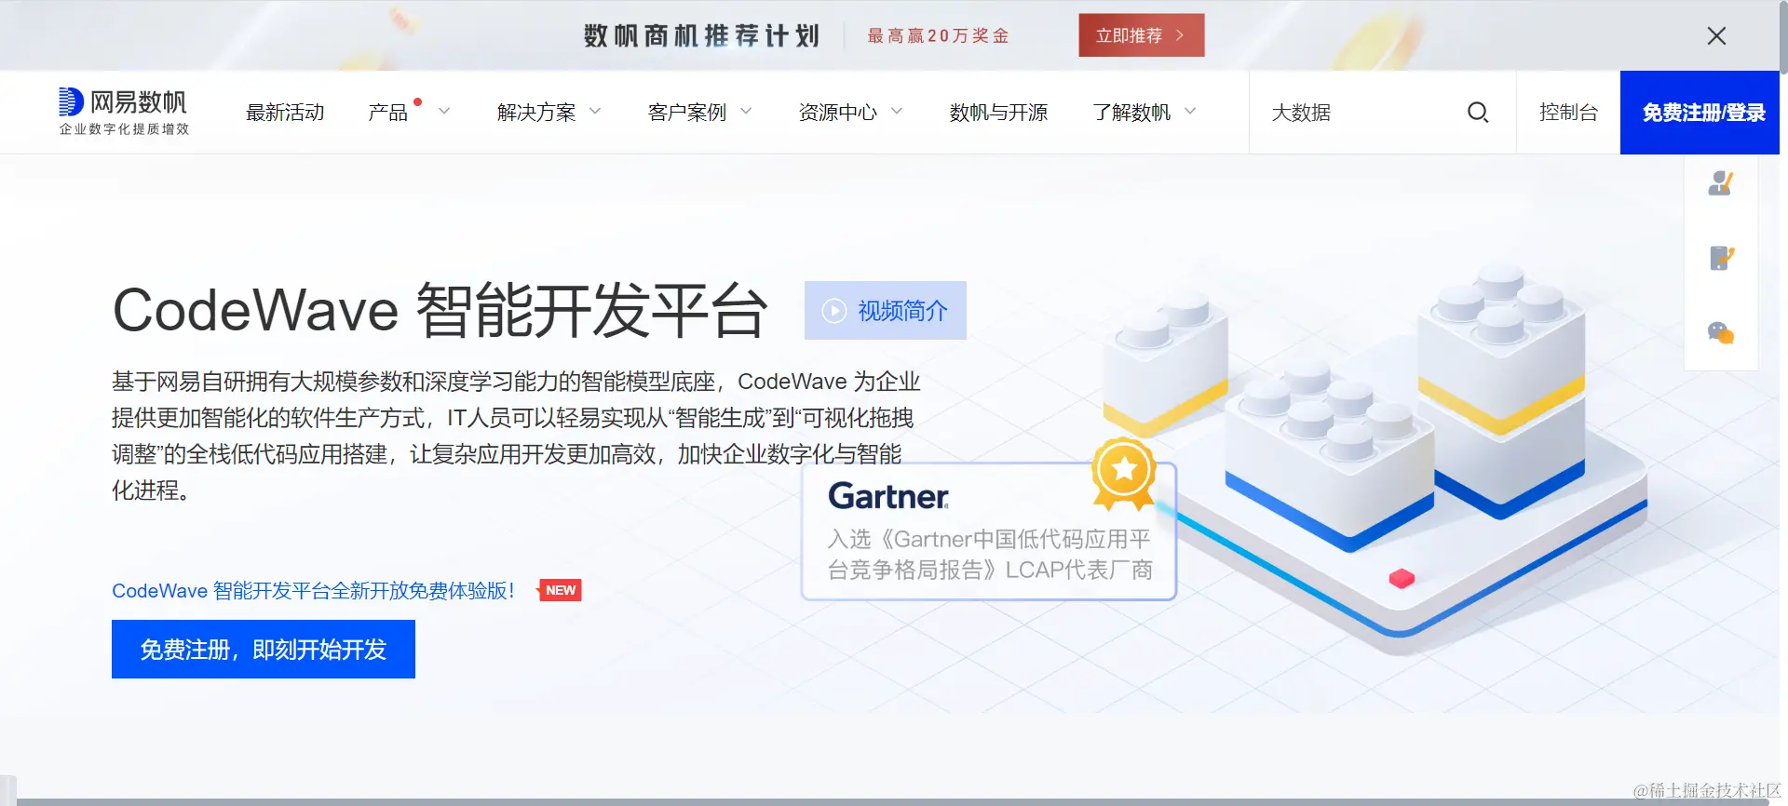Open the 资源中心 menu item

pos(838,113)
